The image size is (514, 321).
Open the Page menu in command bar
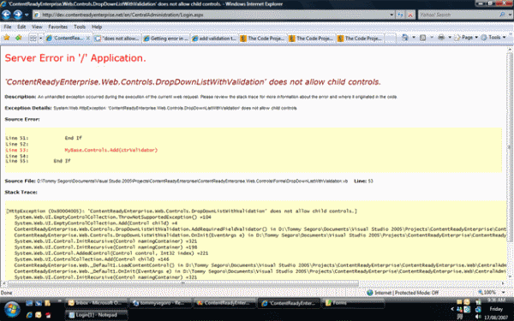(x=466, y=38)
